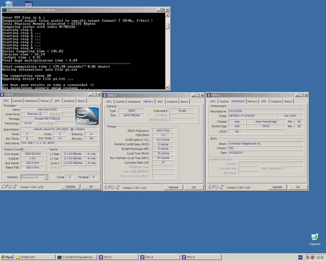Open Memory tab in CPU window
Screen dimensions: 326x261
[45, 101]
